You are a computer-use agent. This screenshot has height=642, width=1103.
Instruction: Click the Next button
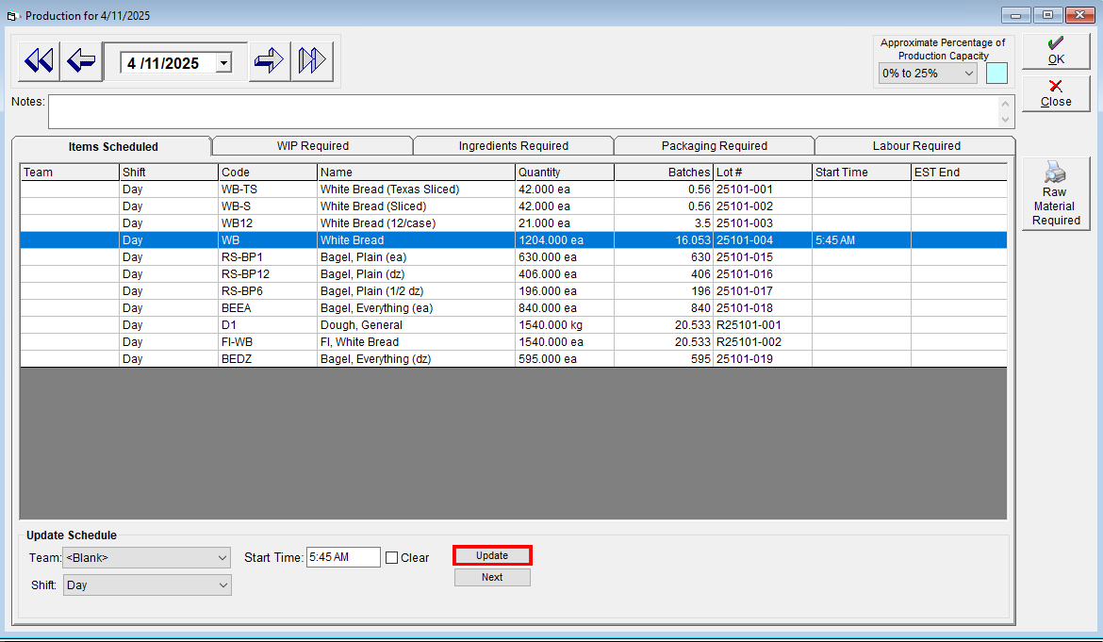pyautogui.click(x=492, y=577)
